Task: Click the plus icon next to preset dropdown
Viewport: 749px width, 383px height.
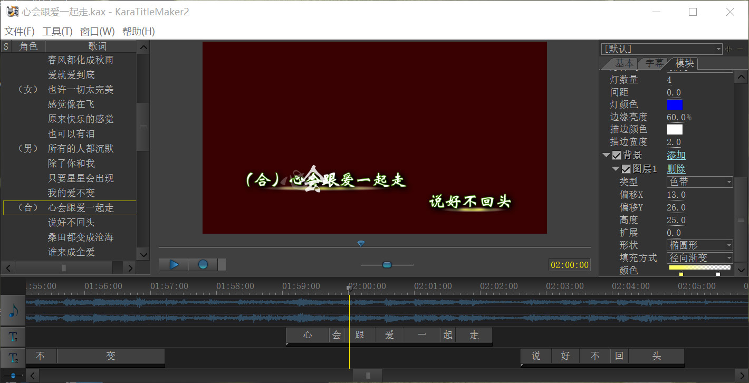Action: point(728,49)
